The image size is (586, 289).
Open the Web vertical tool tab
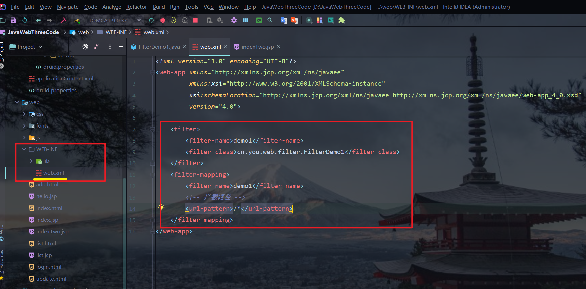pos(2,229)
